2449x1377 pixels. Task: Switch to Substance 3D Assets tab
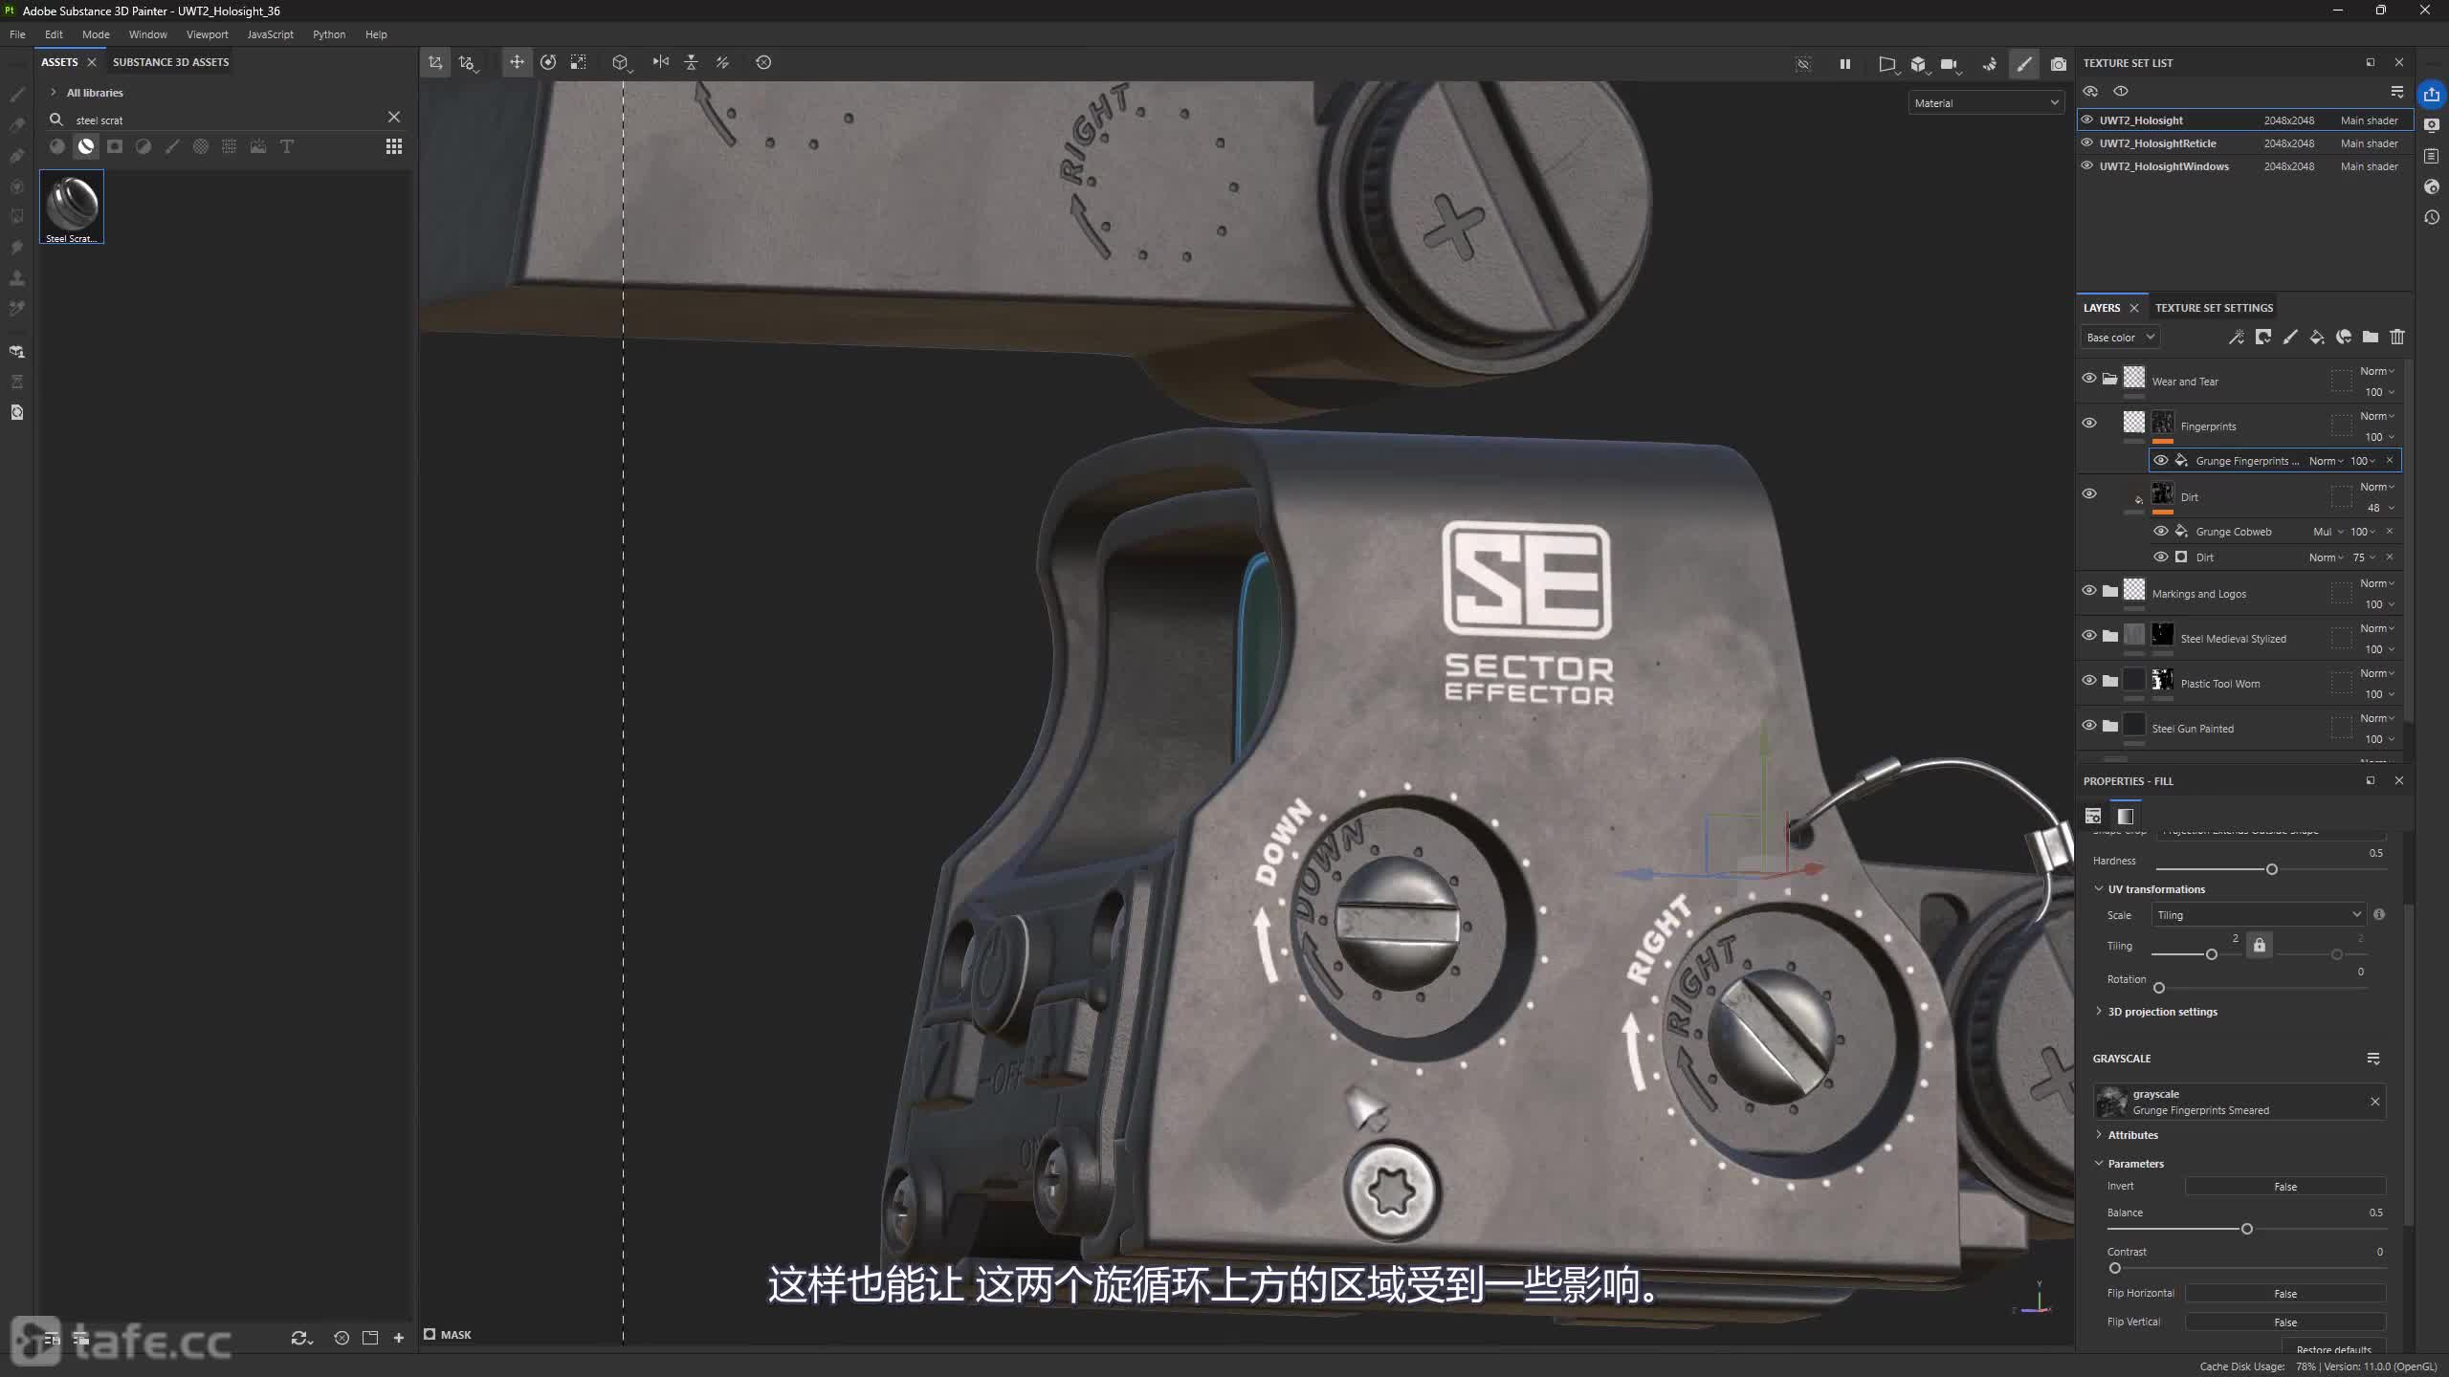click(170, 62)
